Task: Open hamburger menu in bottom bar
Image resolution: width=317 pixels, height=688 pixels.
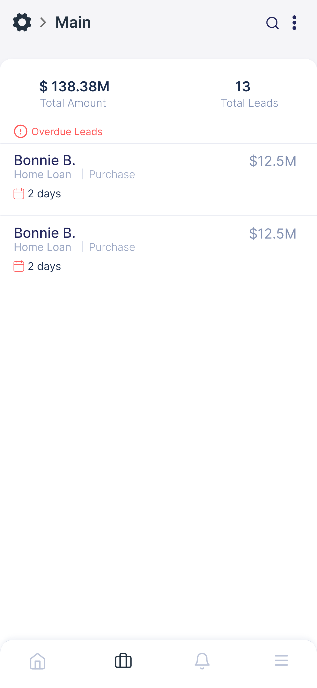Action: (281, 660)
